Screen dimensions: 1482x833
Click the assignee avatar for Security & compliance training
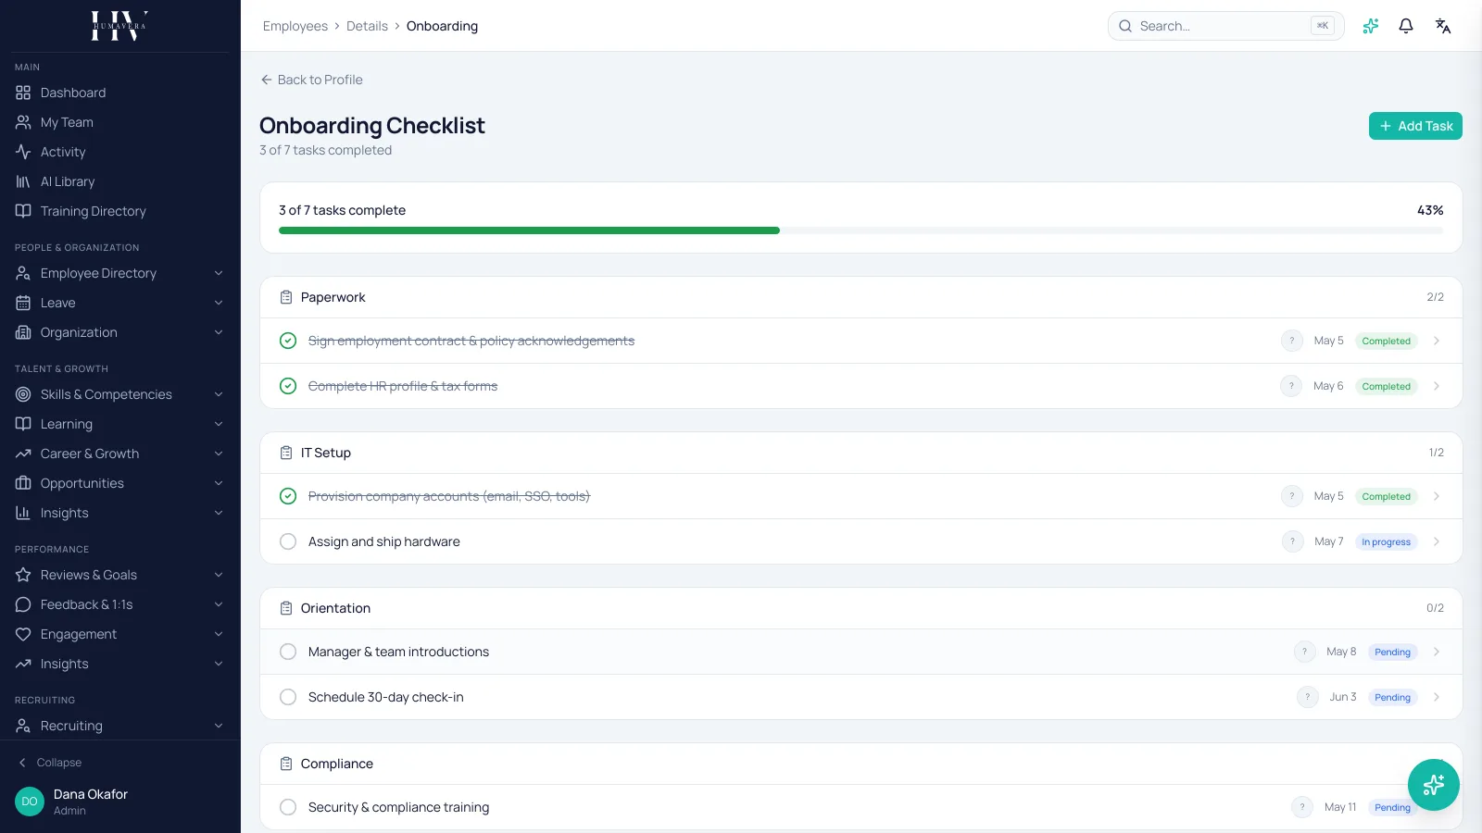tap(1302, 807)
